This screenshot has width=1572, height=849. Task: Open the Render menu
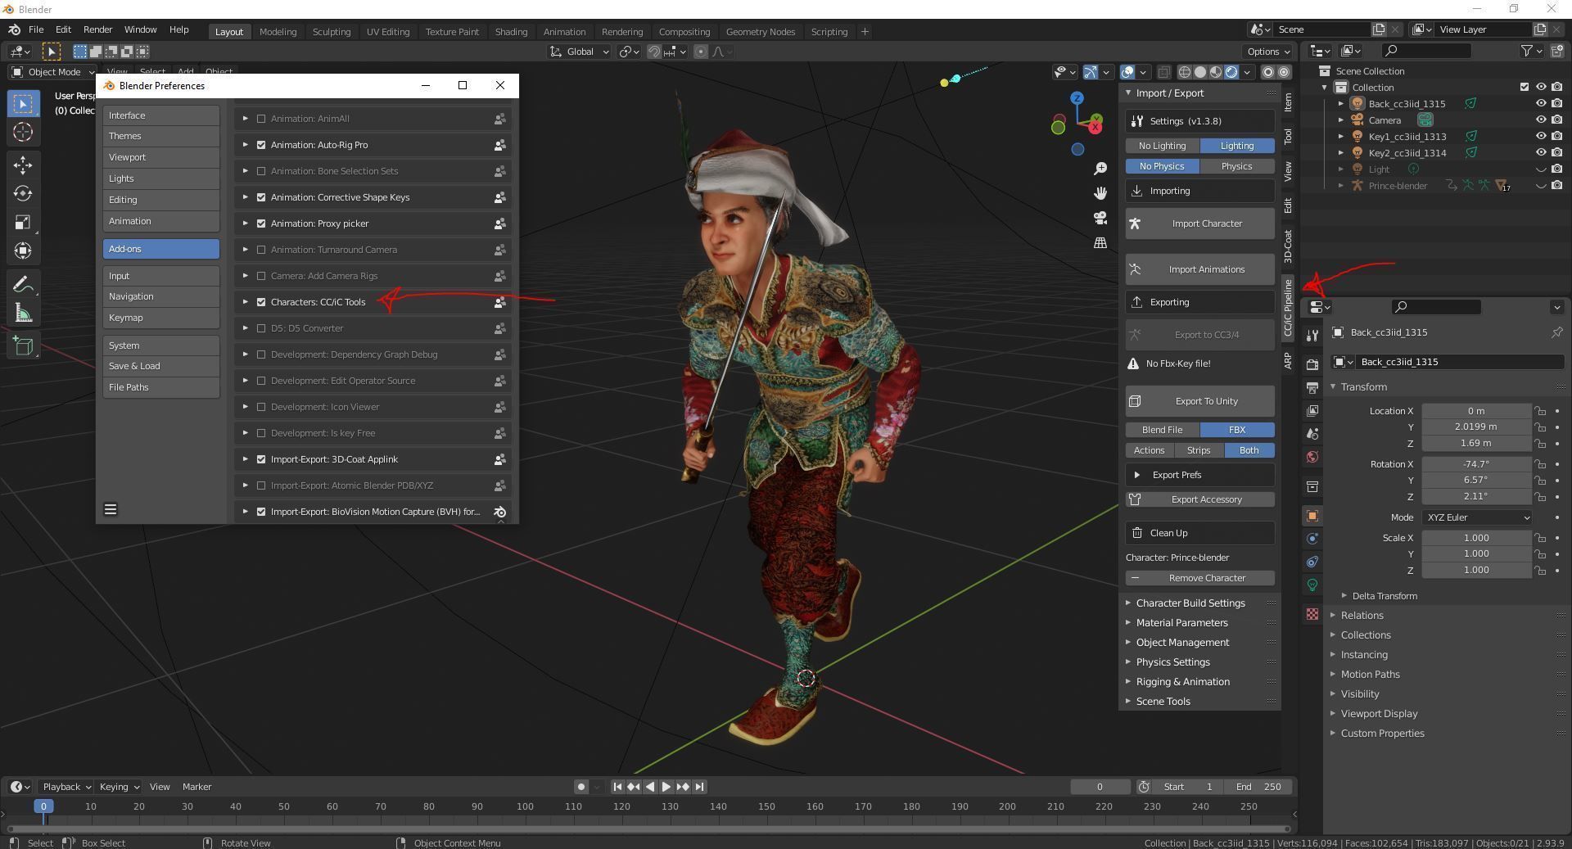97,29
